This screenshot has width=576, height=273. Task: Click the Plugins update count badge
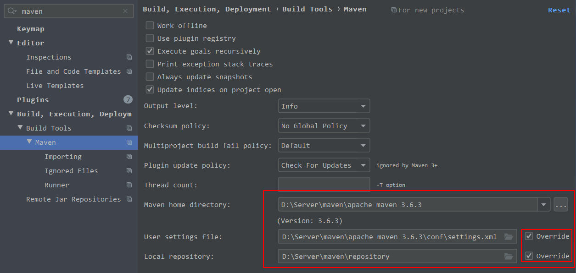click(128, 100)
